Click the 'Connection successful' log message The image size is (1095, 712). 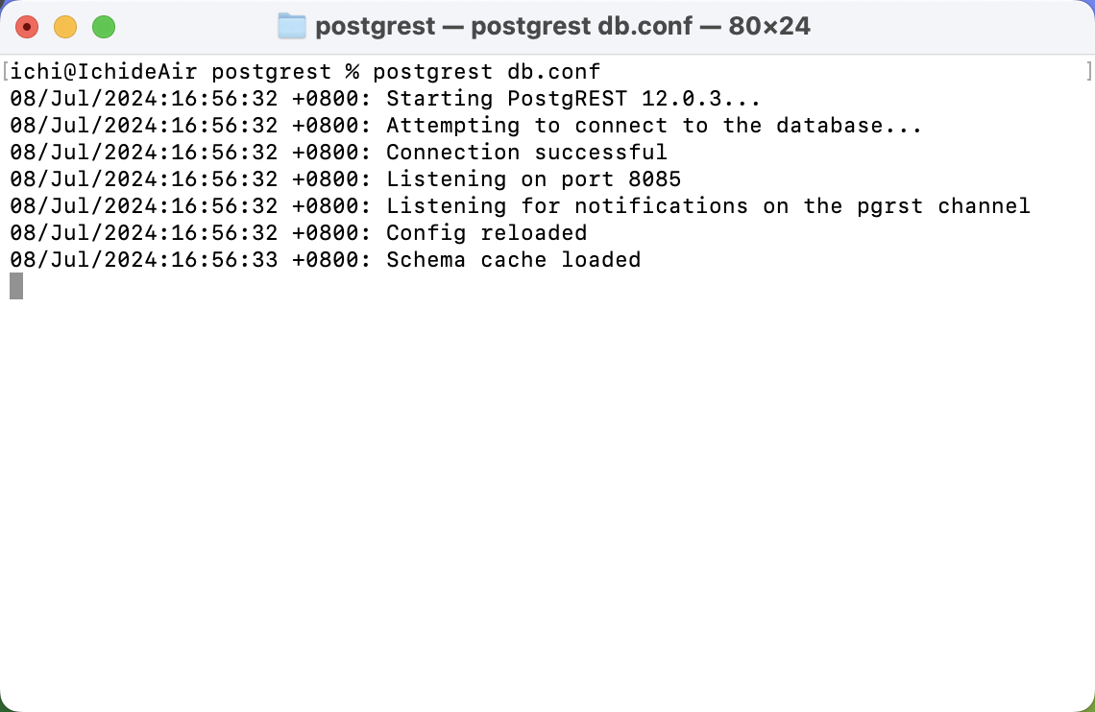[526, 152]
